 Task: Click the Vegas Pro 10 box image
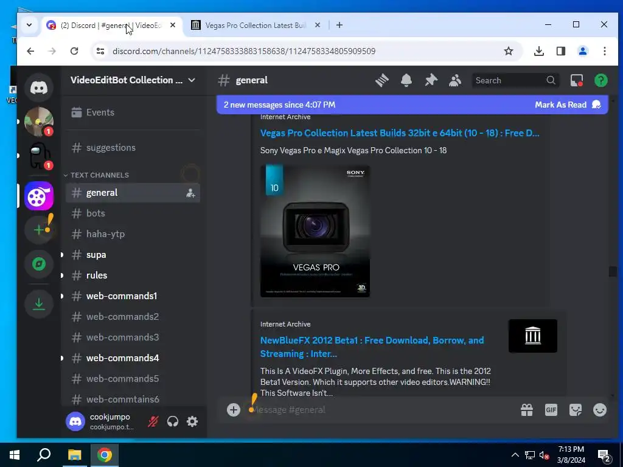(x=315, y=231)
